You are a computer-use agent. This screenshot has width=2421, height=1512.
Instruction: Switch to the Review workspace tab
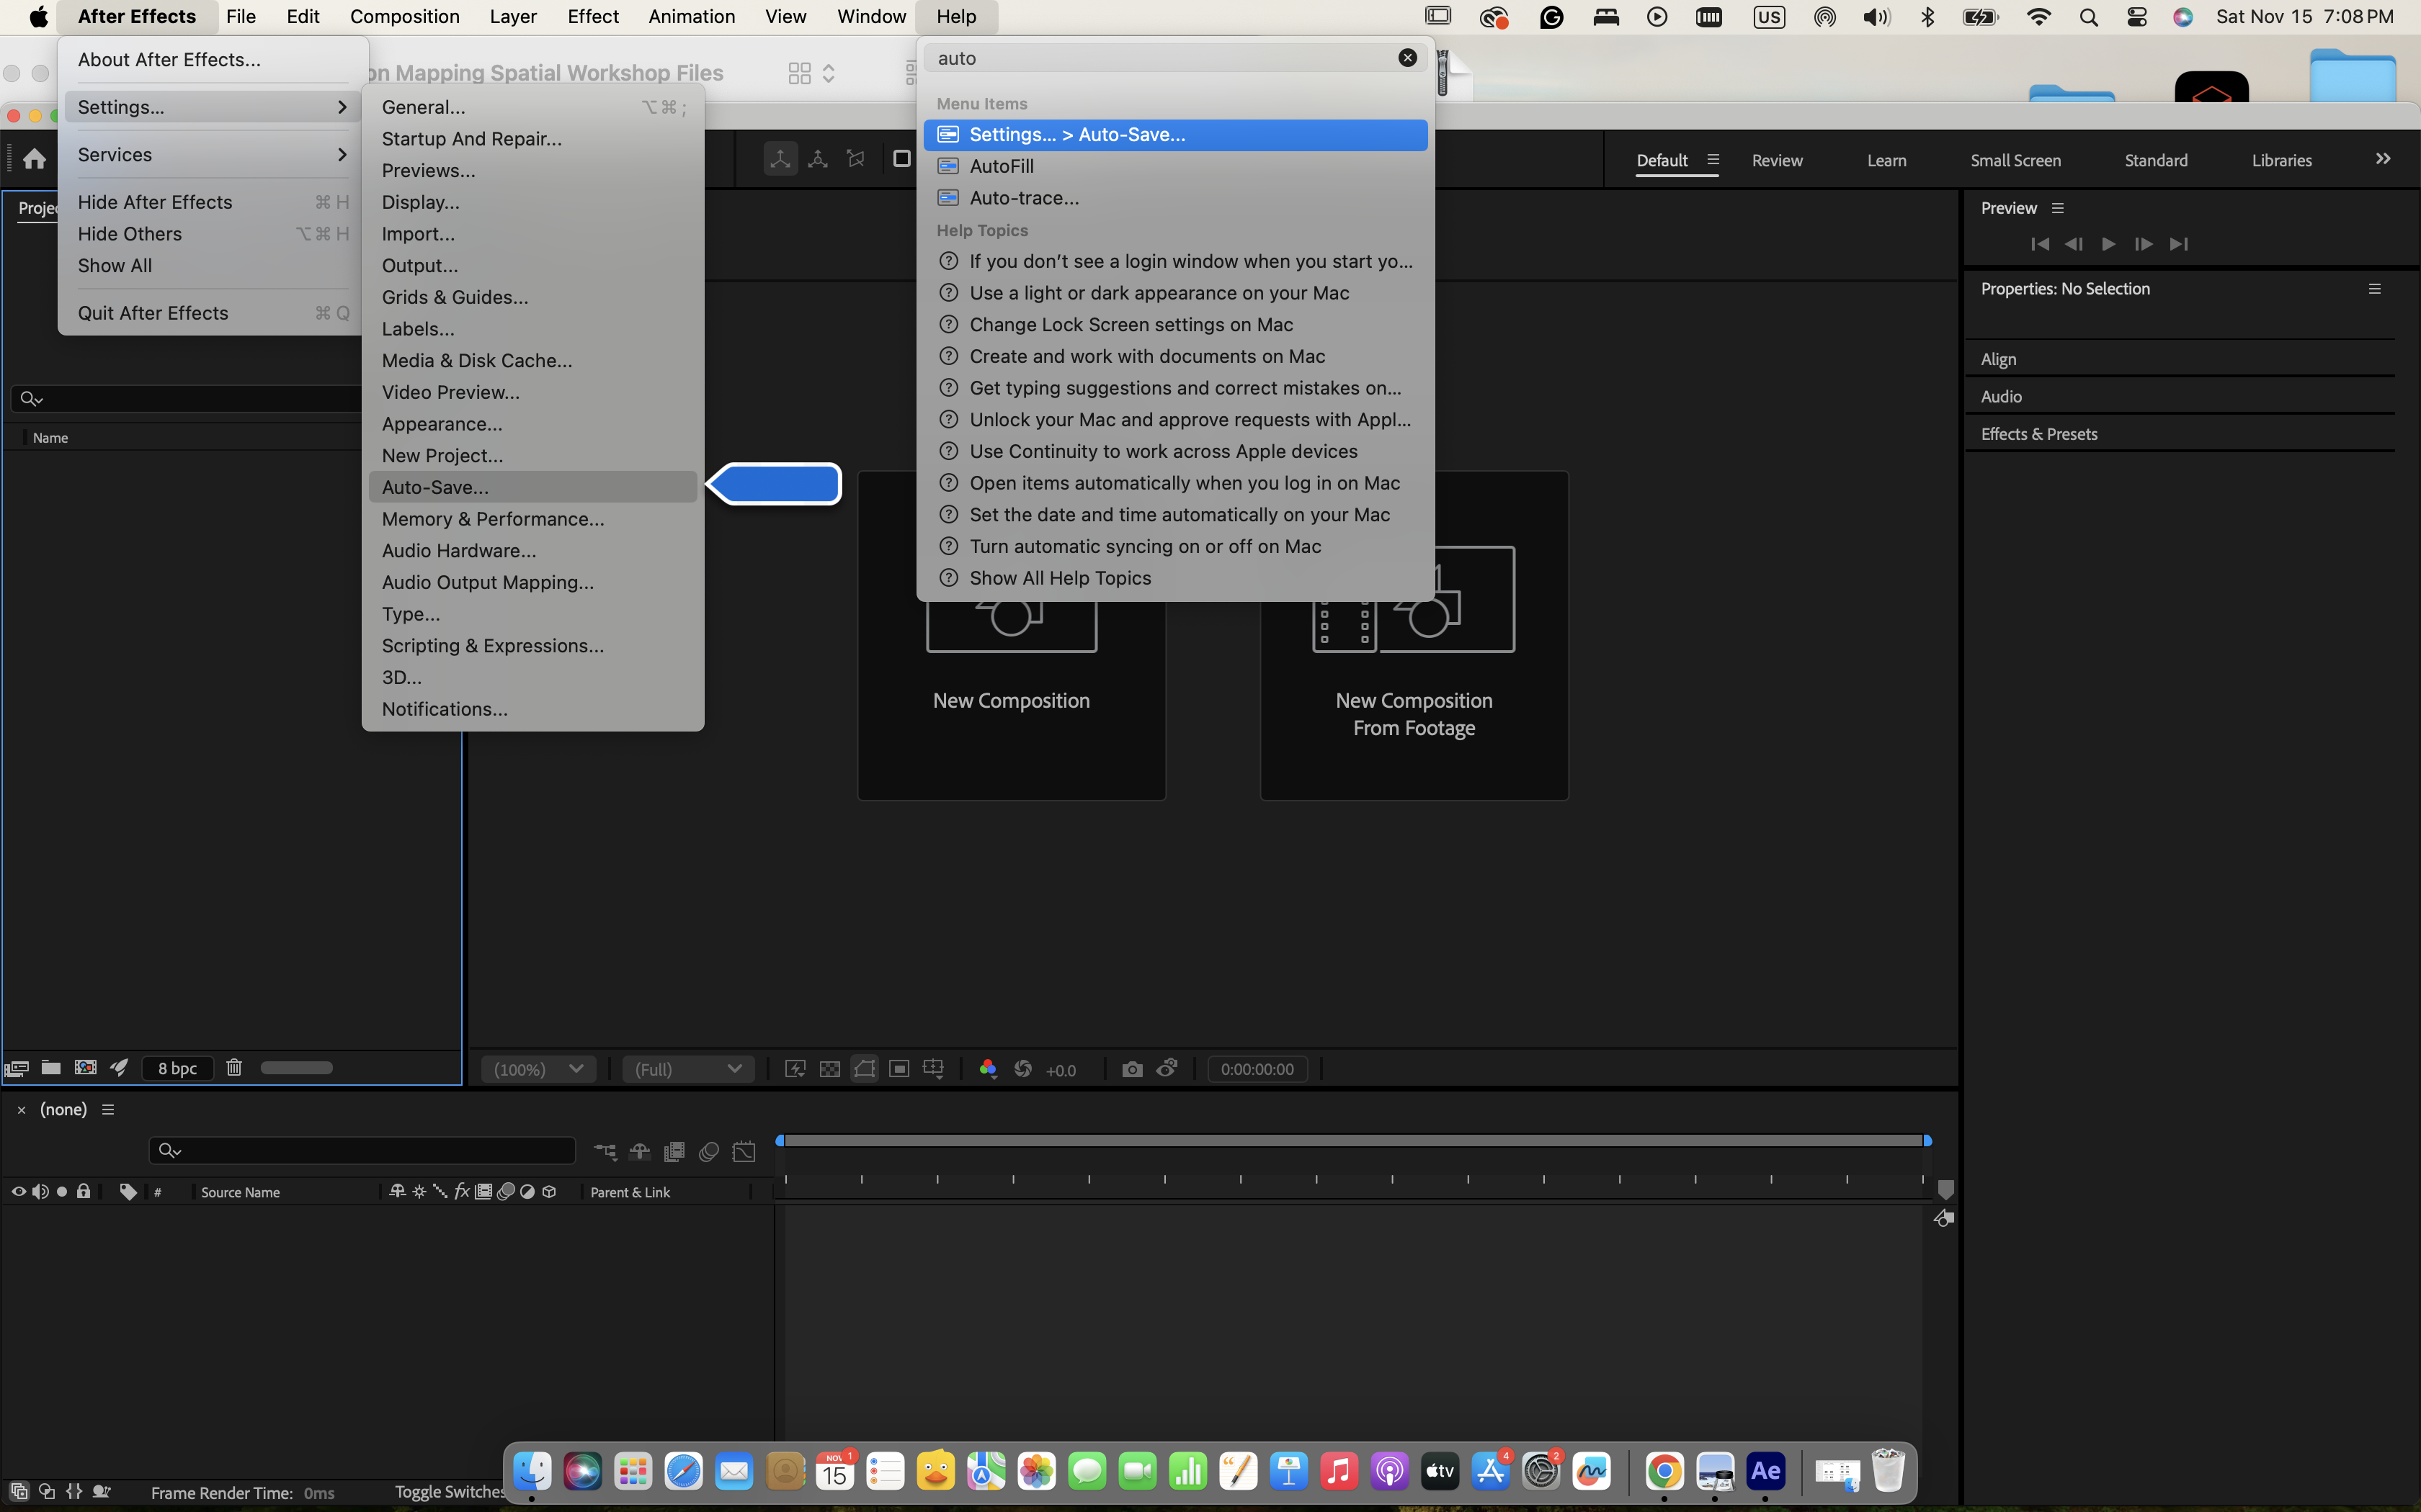pyautogui.click(x=1777, y=160)
